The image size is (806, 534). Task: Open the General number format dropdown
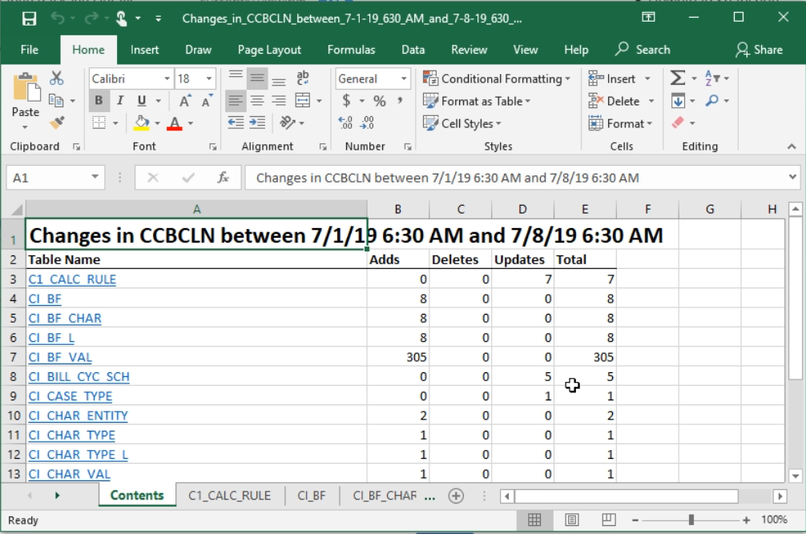(404, 78)
